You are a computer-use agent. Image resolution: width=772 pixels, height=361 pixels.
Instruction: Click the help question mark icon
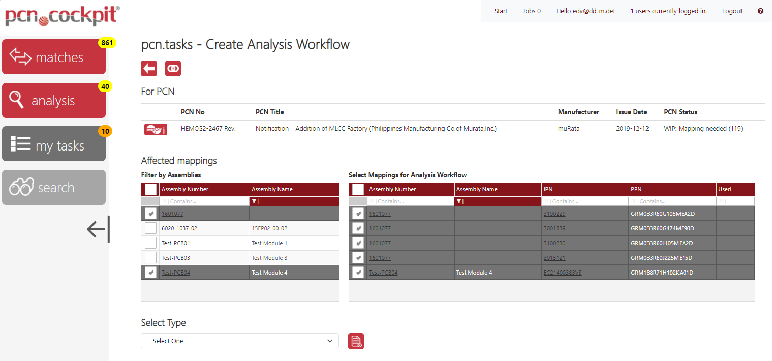click(760, 11)
